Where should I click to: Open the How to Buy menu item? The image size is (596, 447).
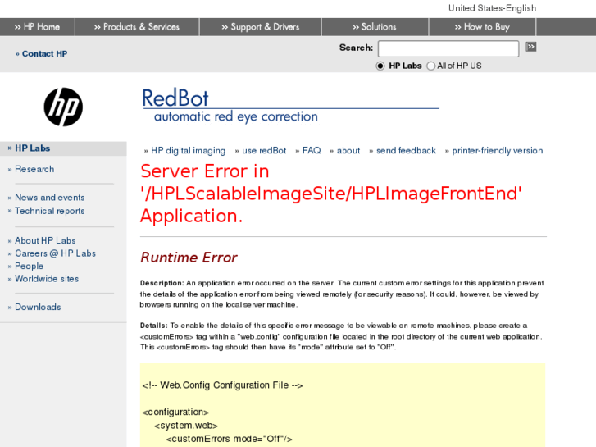click(x=482, y=27)
